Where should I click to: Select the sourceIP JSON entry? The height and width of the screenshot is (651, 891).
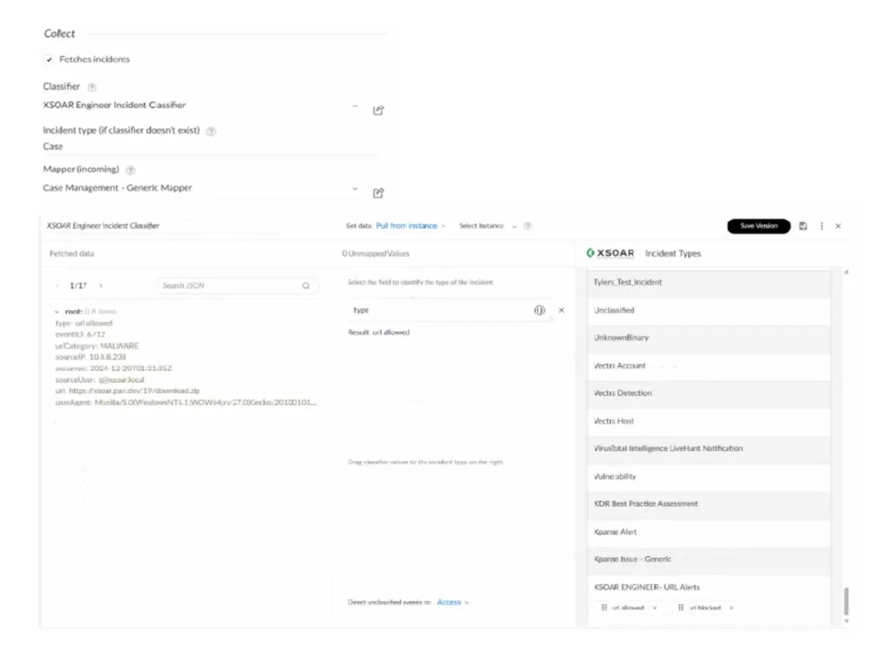(x=91, y=357)
